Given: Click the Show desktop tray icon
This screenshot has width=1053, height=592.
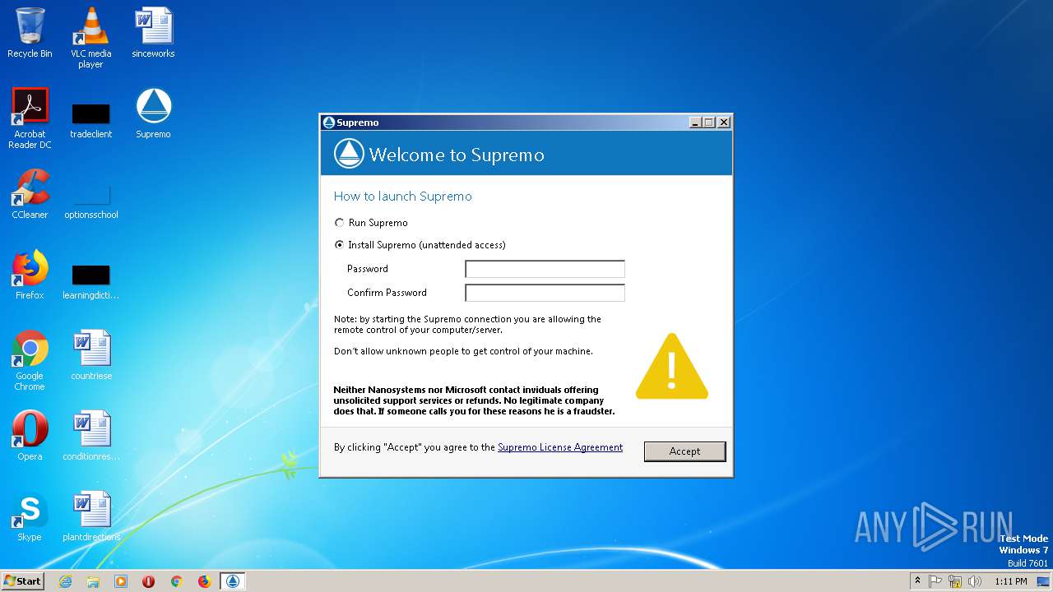Looking at the screenshot, I should (1043, 581).
